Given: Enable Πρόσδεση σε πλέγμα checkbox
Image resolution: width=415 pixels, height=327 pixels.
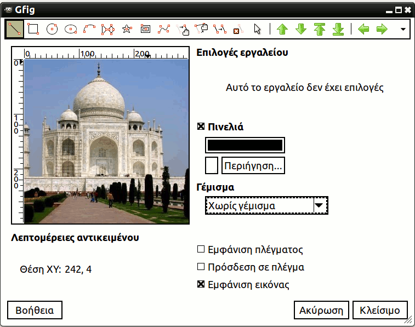Looking at the screenshot, I should coord(201,267).
